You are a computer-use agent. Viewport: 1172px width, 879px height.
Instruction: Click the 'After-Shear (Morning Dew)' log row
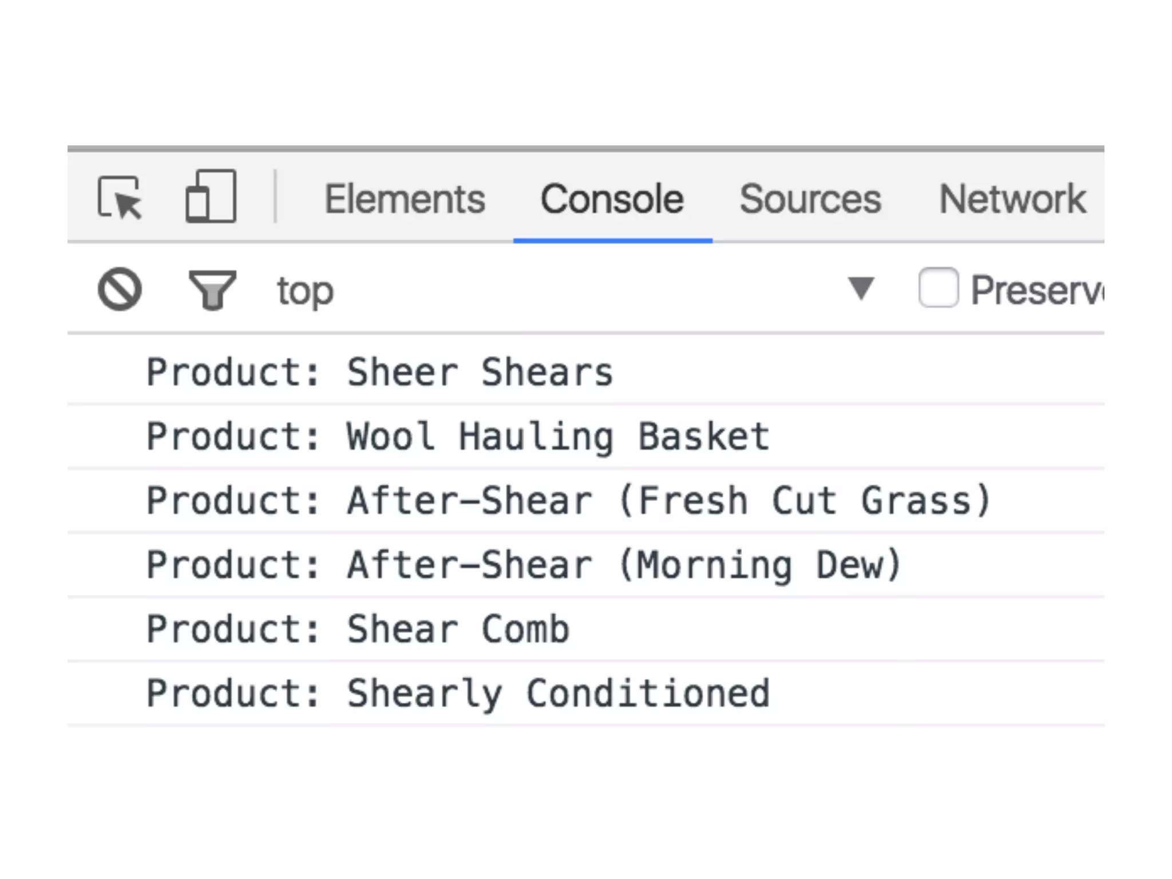tap(524, 565)
